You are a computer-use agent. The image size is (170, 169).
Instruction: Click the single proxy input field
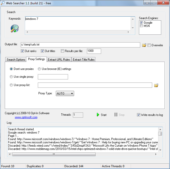(x=53, y=77)
